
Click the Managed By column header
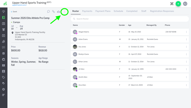(x=151, y=25)
